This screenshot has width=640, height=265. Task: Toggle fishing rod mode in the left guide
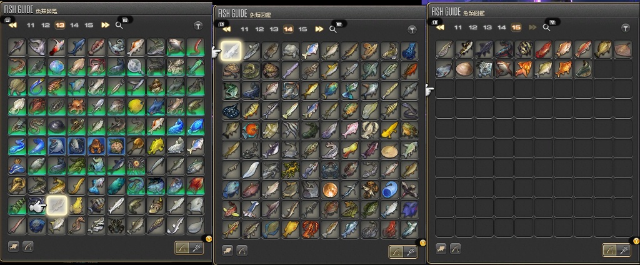coord(182,248)
